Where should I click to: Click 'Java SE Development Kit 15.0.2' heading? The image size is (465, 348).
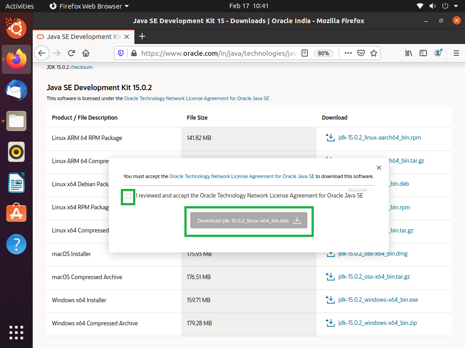click(x=99, y=87)
